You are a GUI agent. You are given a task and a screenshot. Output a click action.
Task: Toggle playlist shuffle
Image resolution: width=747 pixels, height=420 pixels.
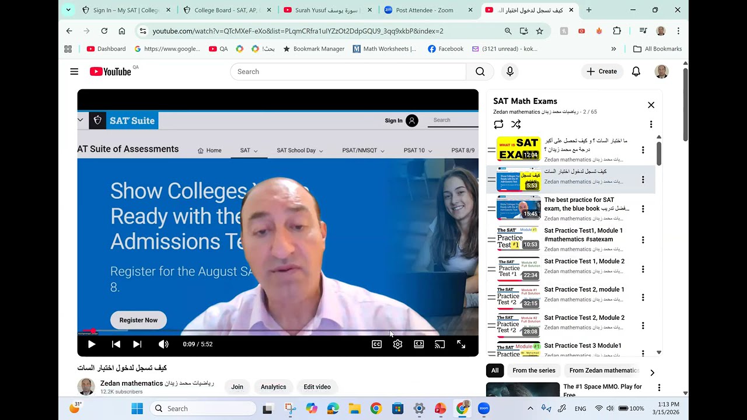pyautogui.click(x=516, y=124)
